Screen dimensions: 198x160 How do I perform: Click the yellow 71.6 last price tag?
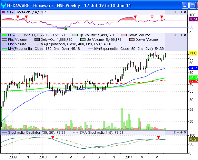click(193, 53)
